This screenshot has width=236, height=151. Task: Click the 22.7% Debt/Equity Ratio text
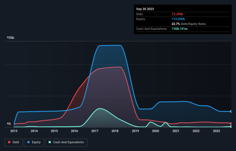coord(189,24)
